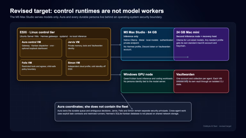Select the 'Aura control VM' card
Screen dimensions: 246x138
point(41,48)
